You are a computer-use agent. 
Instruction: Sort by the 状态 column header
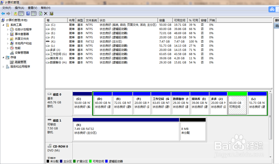128,20
